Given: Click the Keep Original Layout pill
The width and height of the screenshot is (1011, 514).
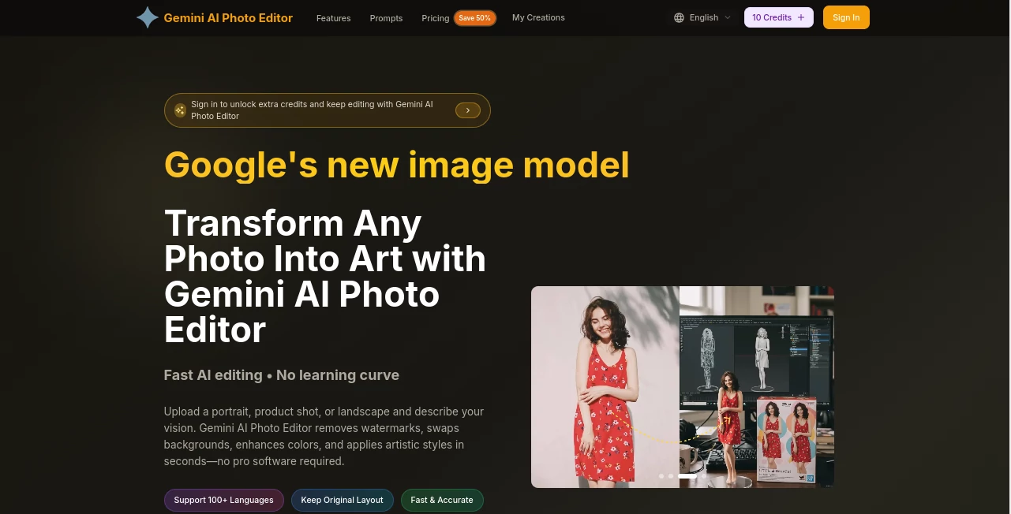Looking at the screenshot, I should pos(342,500).
